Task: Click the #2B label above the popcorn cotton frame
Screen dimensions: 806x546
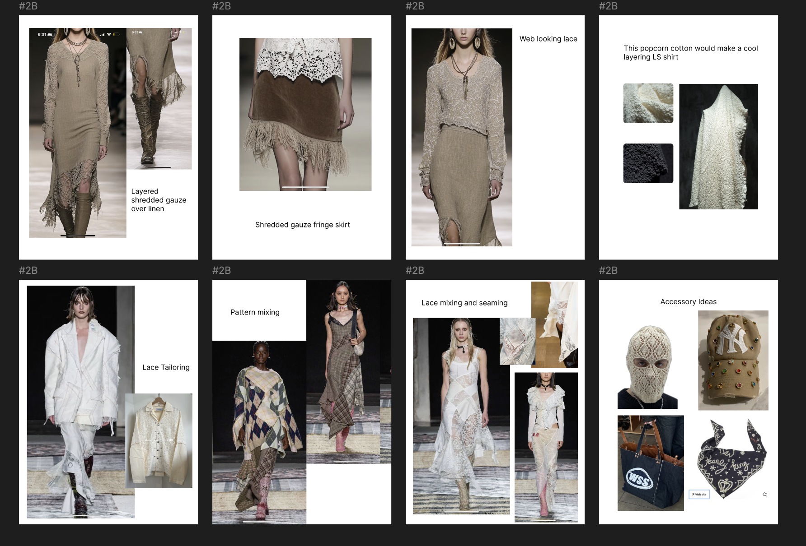Action: click(x=608, y=6)
